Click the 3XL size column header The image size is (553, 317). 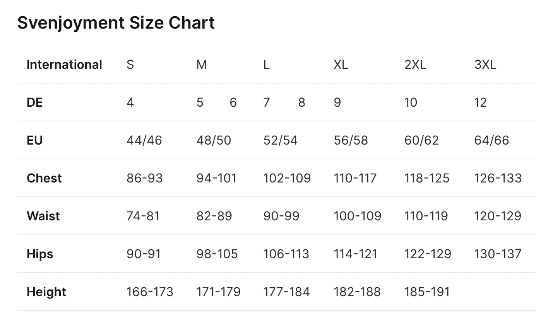click(485, 65)
